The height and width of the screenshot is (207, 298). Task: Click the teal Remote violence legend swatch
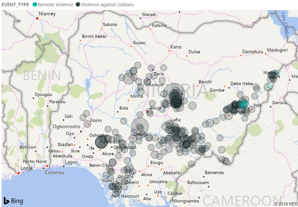point(35,5)
